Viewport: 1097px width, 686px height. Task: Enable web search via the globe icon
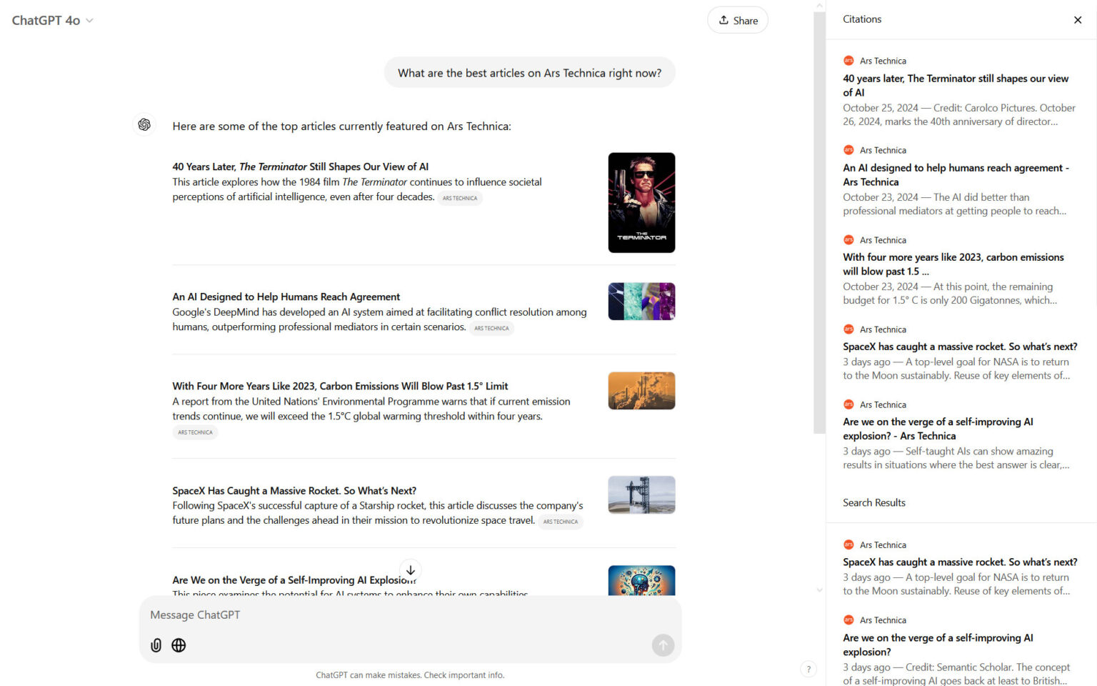click(x=179, y=645)
